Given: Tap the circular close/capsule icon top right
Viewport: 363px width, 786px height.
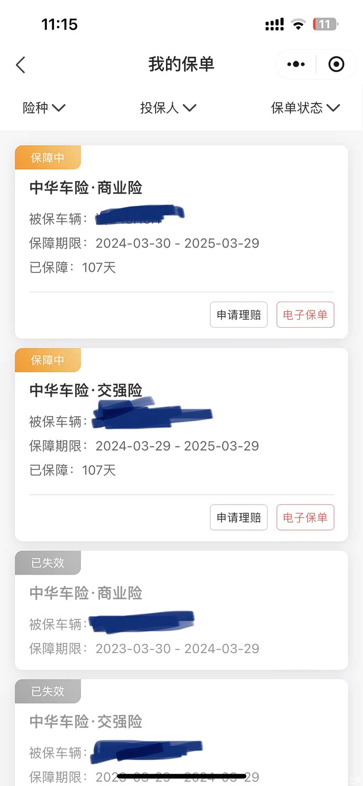Looking at the screenshot, I should pos(336,64).
